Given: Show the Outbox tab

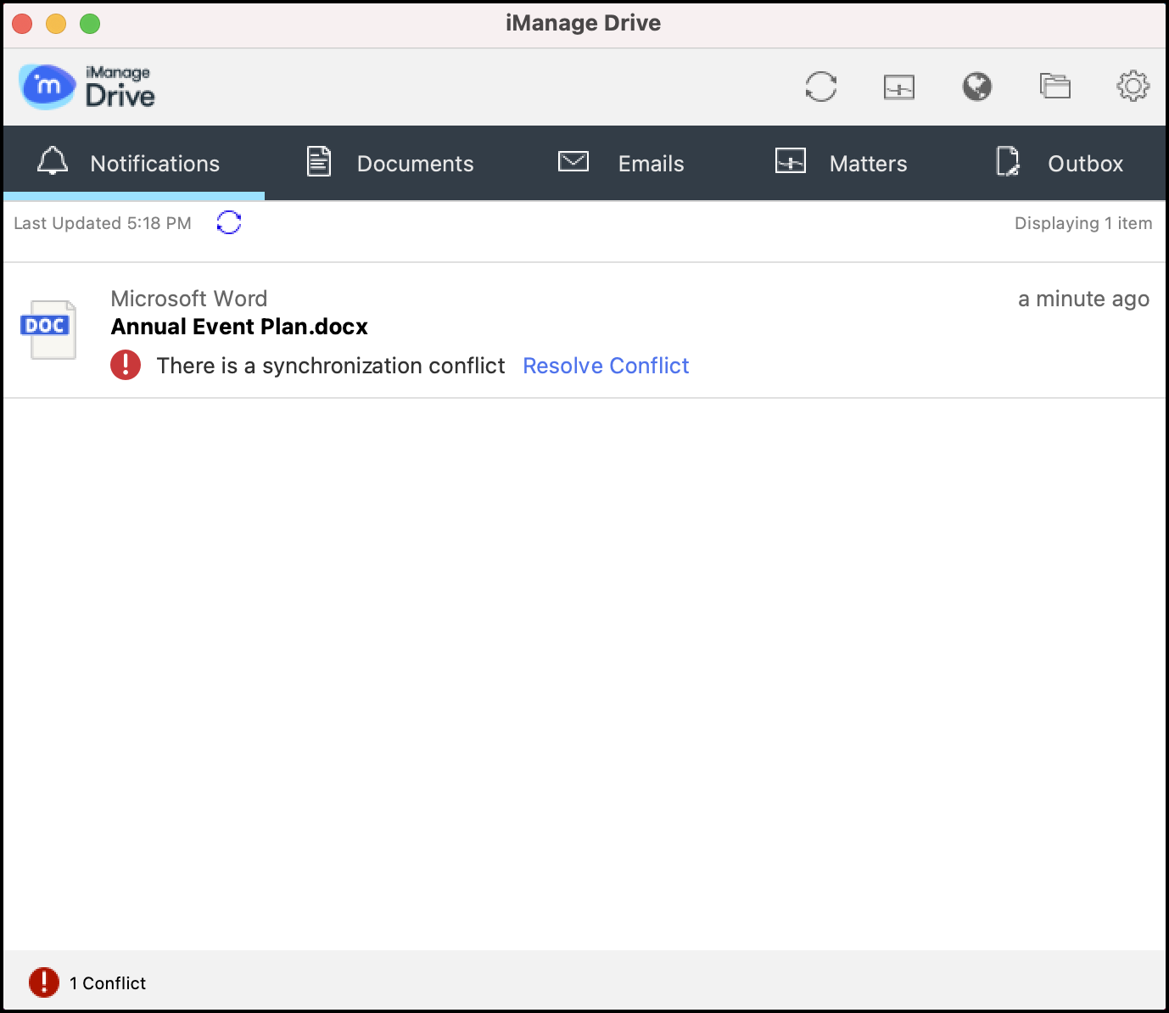Looking at the screenshot, I should tap(1060, 163).
